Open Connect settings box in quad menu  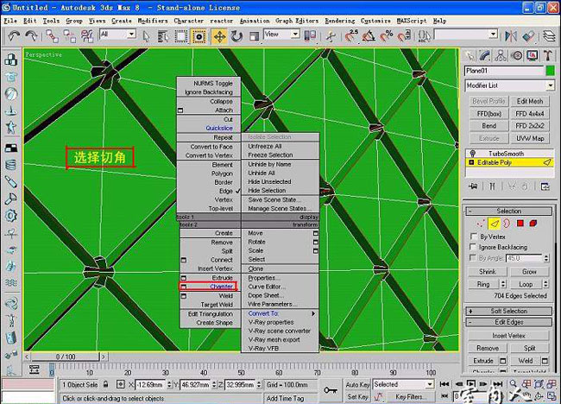coord(184,260)
